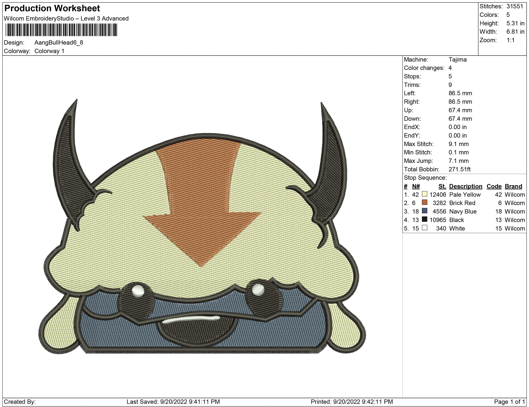Click the Brand column header
Image resolution: width=529 pixels, height=407 pixels.
(513, 186)
